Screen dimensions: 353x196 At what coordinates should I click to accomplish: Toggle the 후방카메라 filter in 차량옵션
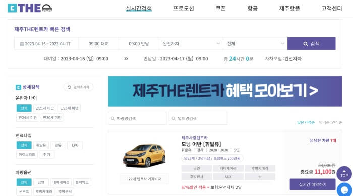pos(44,192)
